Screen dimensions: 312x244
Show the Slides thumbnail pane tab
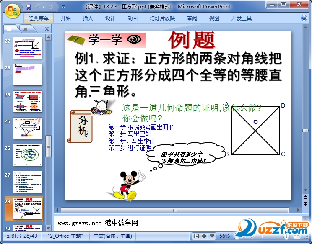[x=9, y=29]
